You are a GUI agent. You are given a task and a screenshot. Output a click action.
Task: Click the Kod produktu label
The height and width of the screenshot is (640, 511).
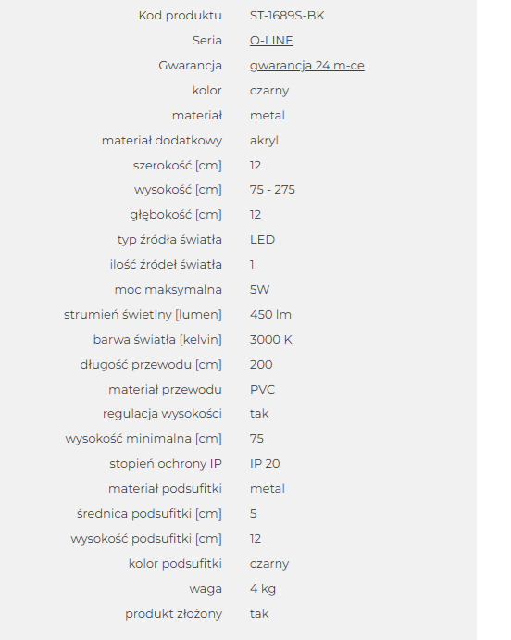181,16
